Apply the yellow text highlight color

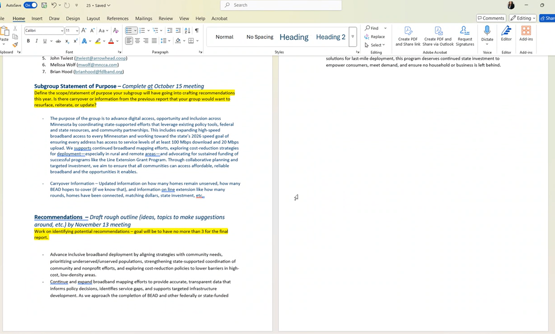[x=98, y=41]
